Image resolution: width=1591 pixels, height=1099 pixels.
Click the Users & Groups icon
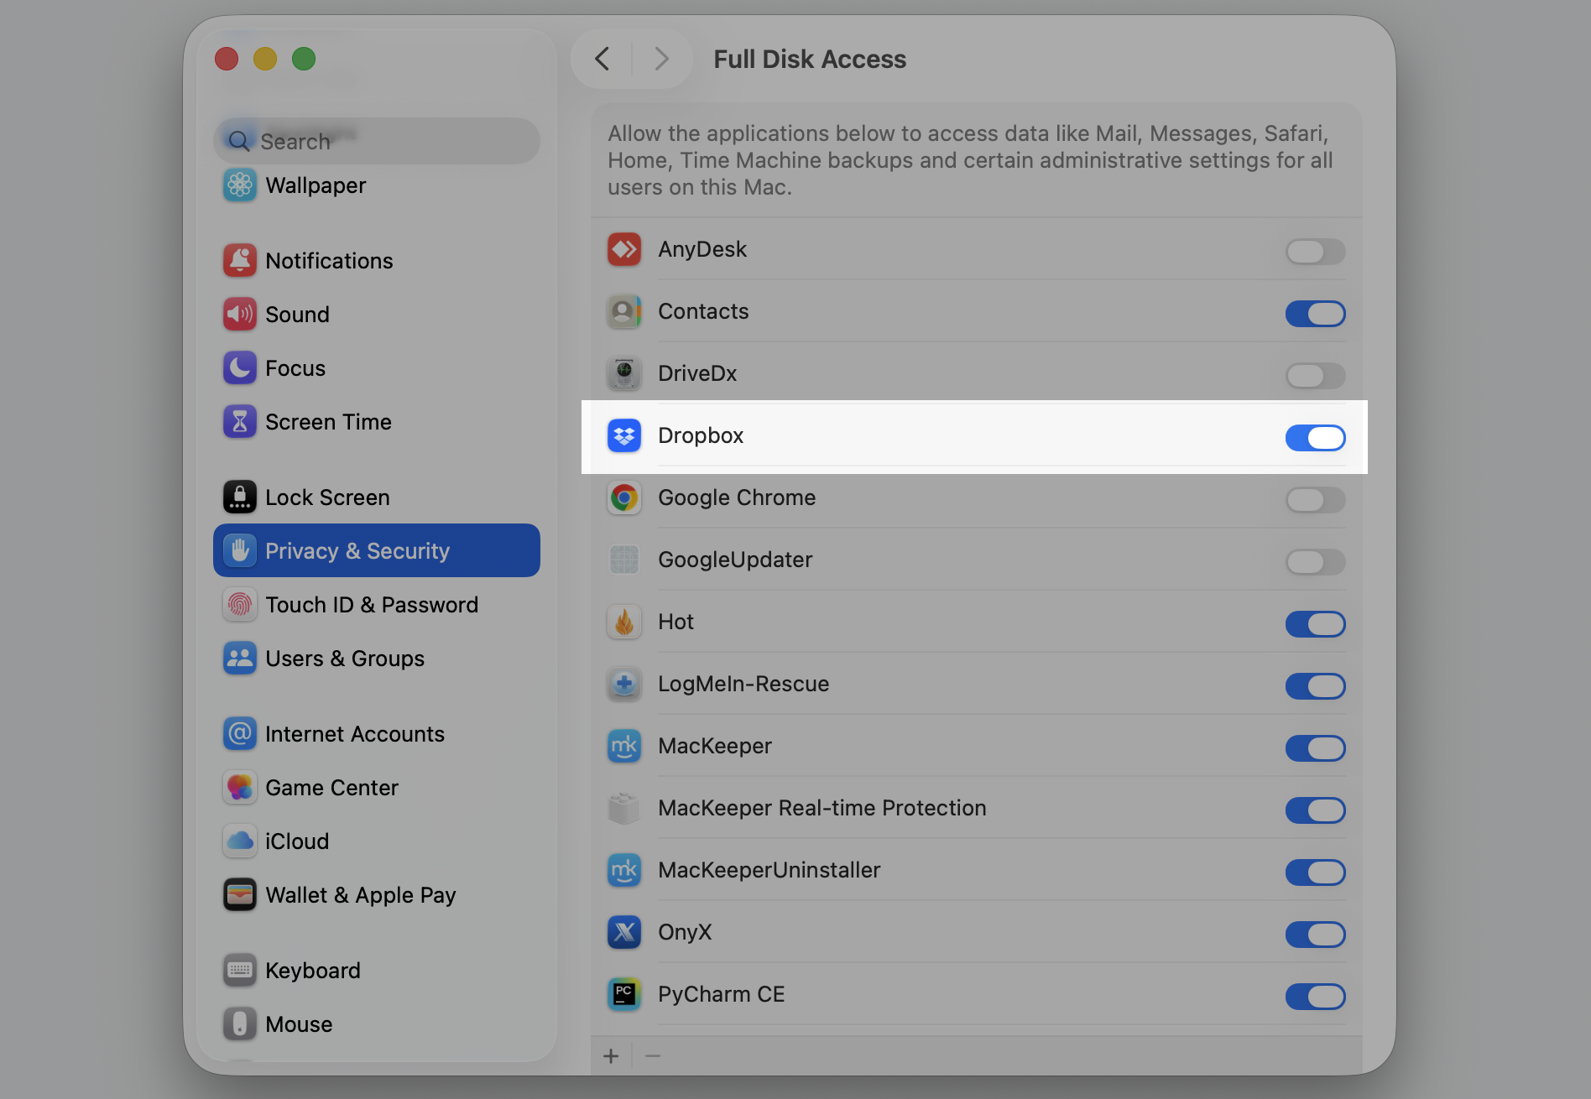240,659
